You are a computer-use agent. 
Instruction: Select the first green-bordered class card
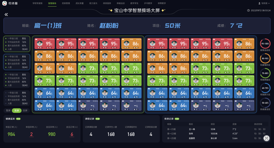pos(16,44)
